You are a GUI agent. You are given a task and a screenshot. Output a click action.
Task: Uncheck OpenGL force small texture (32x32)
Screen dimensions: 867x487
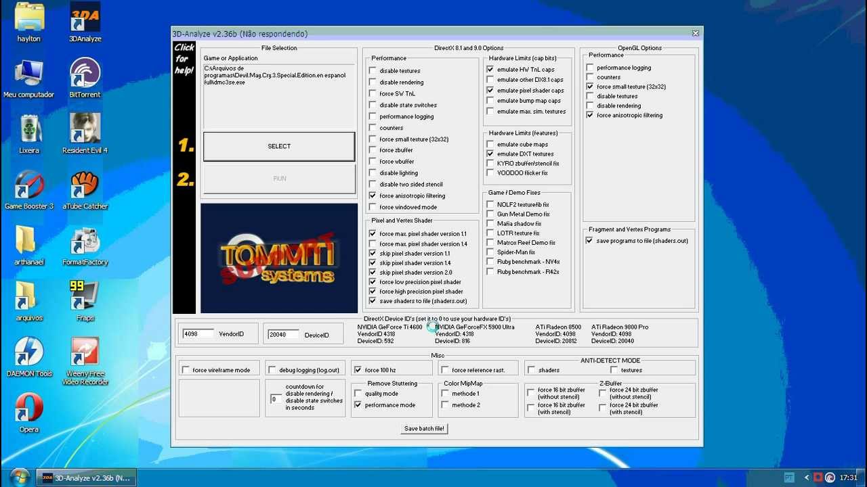point(590,87)
